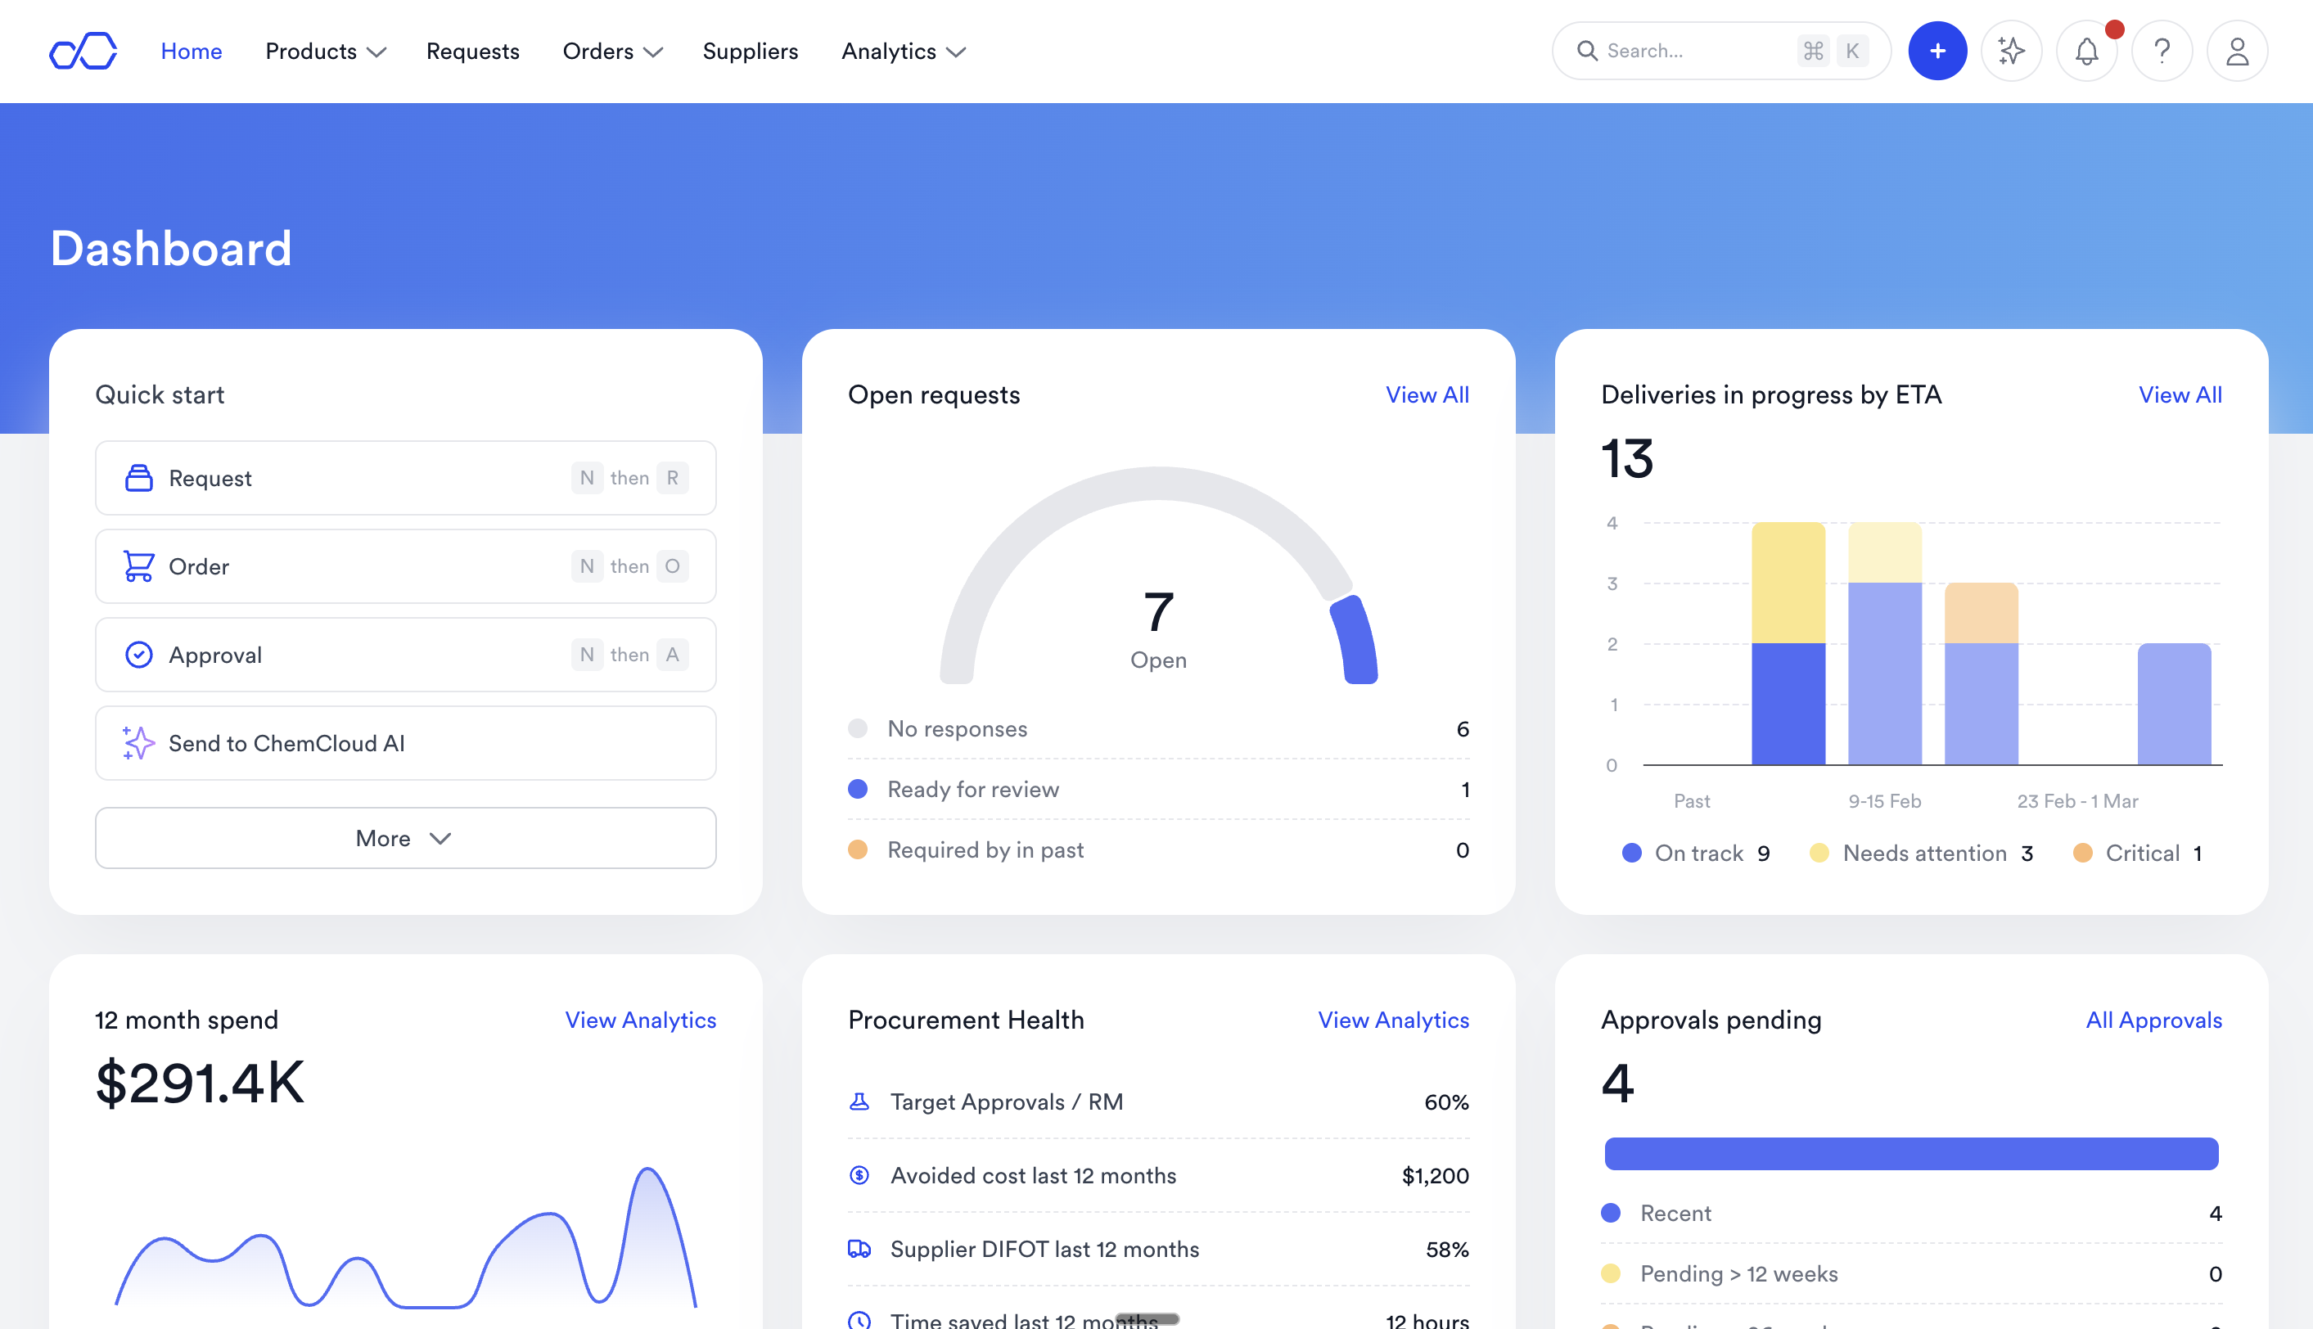Toggle Critical legend item
This screenshot has width=2313, height=1329.
(2140, 854)
